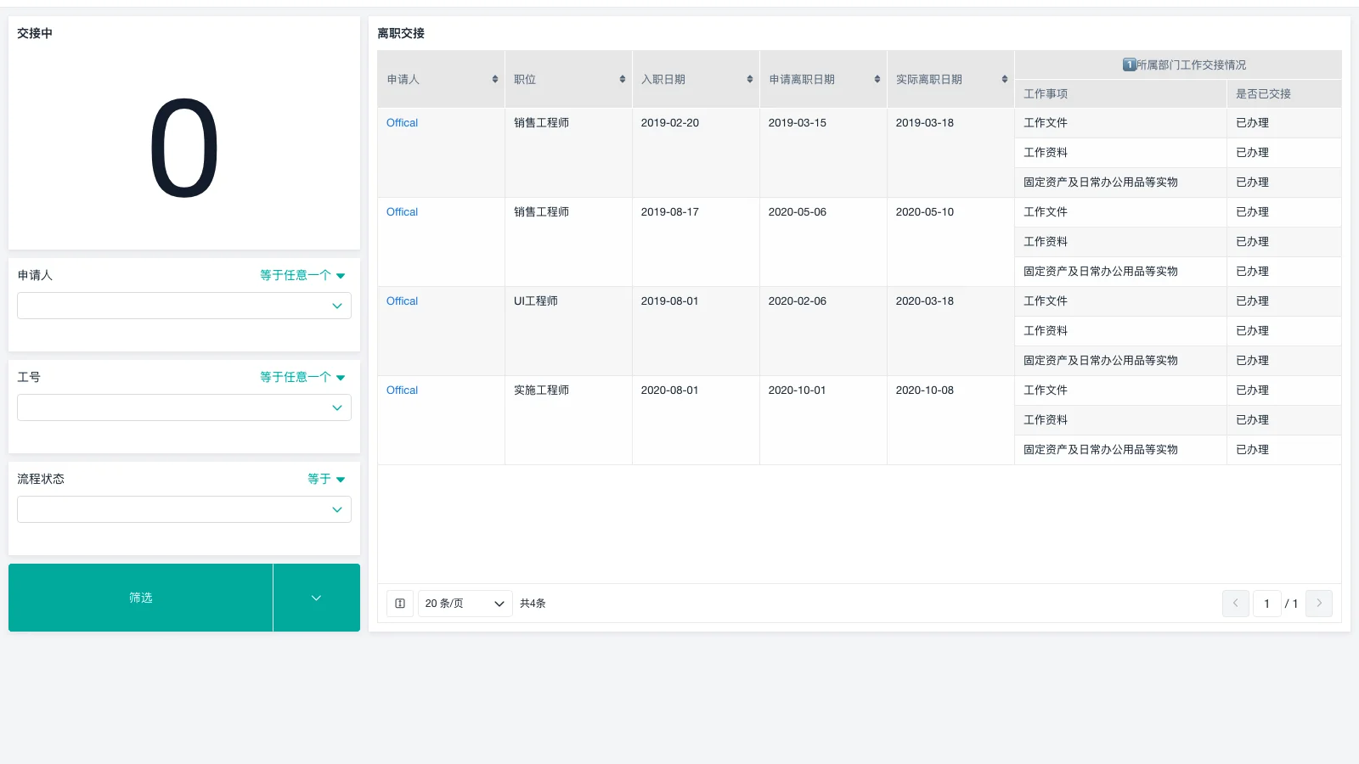Go to previous page with left arrow
Image resolution: width=1359 pixels, height=764 pixels.
[x=1235, y=603]
